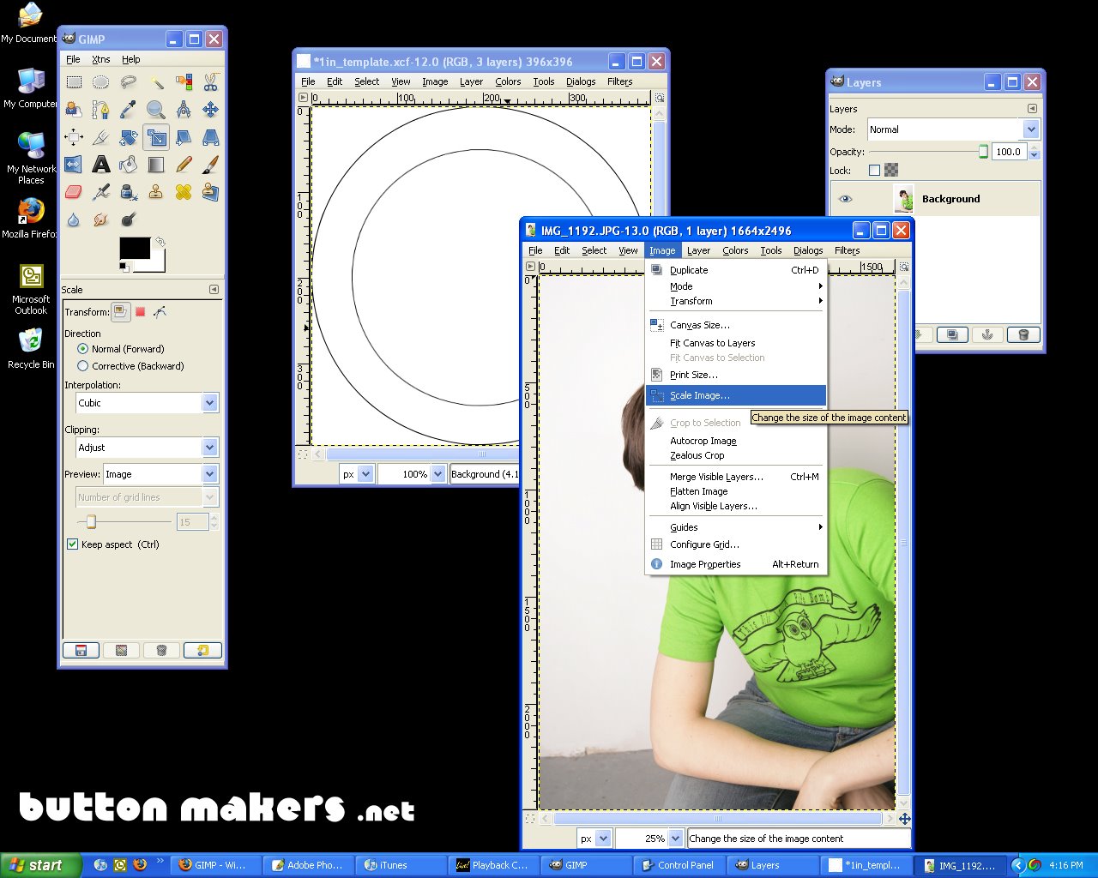Select Flatten Image menu entry

(736, 491)
